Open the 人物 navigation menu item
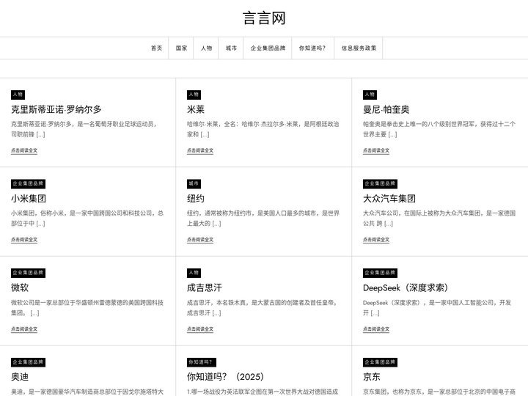The image size is (528, 396). coord(206,48)
